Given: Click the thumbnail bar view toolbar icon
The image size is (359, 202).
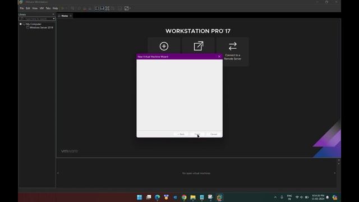Looking at the screenshot, I should 102,8.
